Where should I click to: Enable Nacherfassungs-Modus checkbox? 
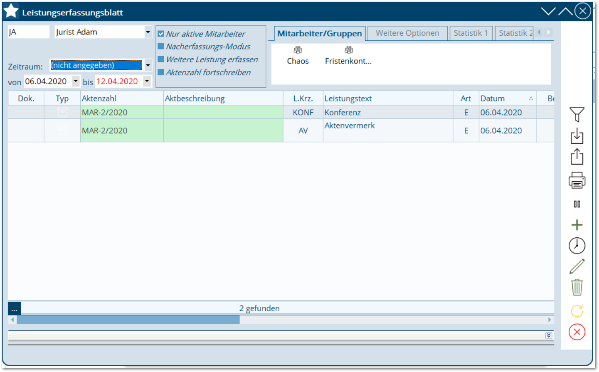coord(161,47)
